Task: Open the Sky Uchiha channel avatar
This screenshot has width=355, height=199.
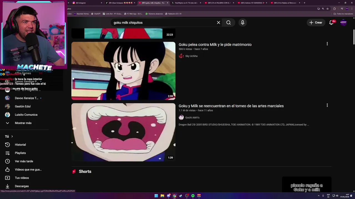Action: [181, 56]
